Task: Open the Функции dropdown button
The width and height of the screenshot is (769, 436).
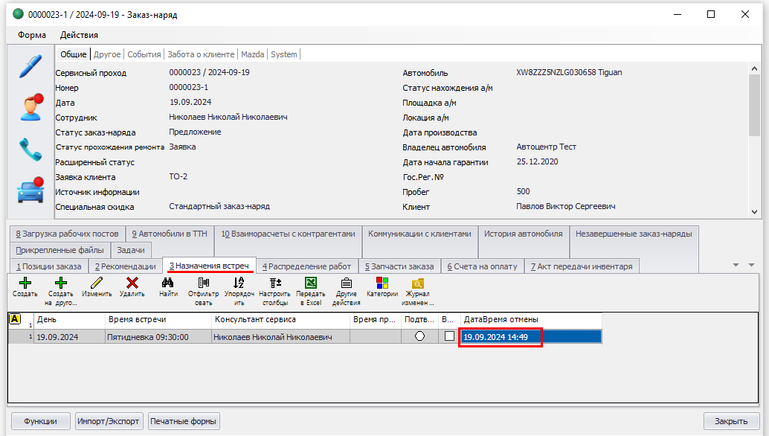Action: (x=39, y=421)
